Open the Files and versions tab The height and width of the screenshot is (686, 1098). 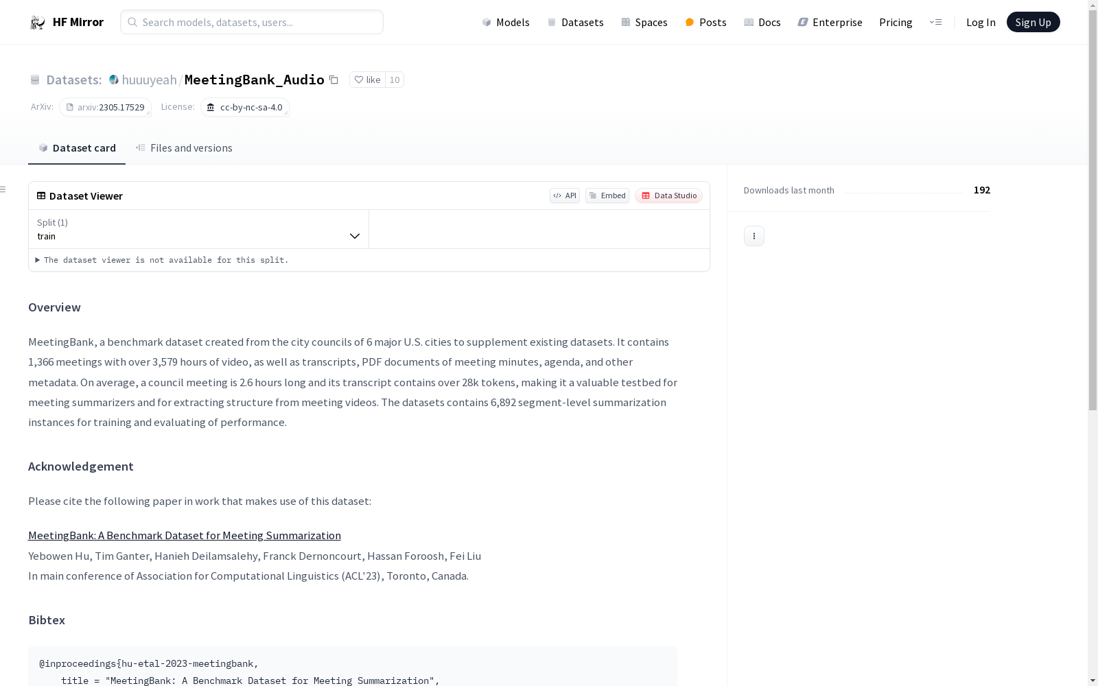click(x=184, y=148)
